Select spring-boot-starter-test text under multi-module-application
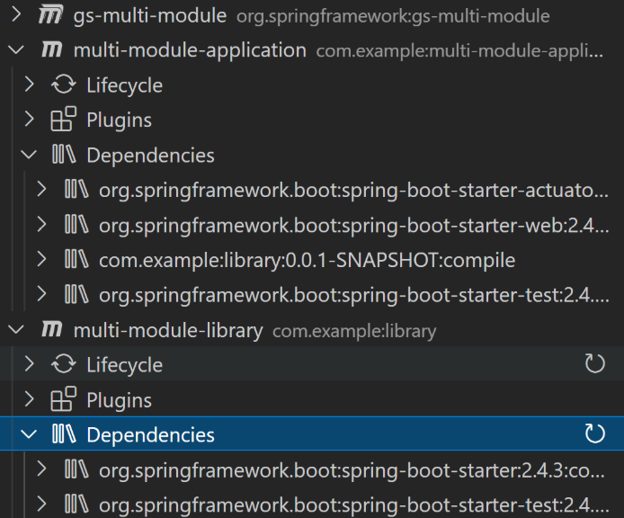This screenshot has width=624, height=518. (353, 296)
